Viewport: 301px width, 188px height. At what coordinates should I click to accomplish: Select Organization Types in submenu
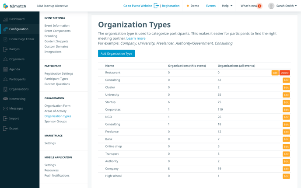pyautogui.click(x=58, y=116)
